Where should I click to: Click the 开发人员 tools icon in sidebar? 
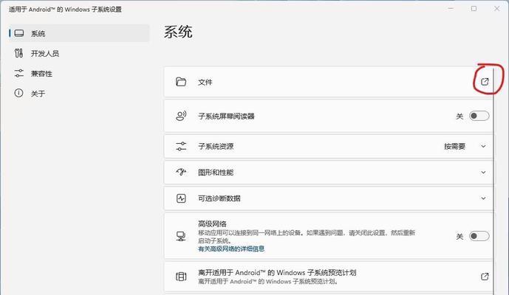(18, 53)
